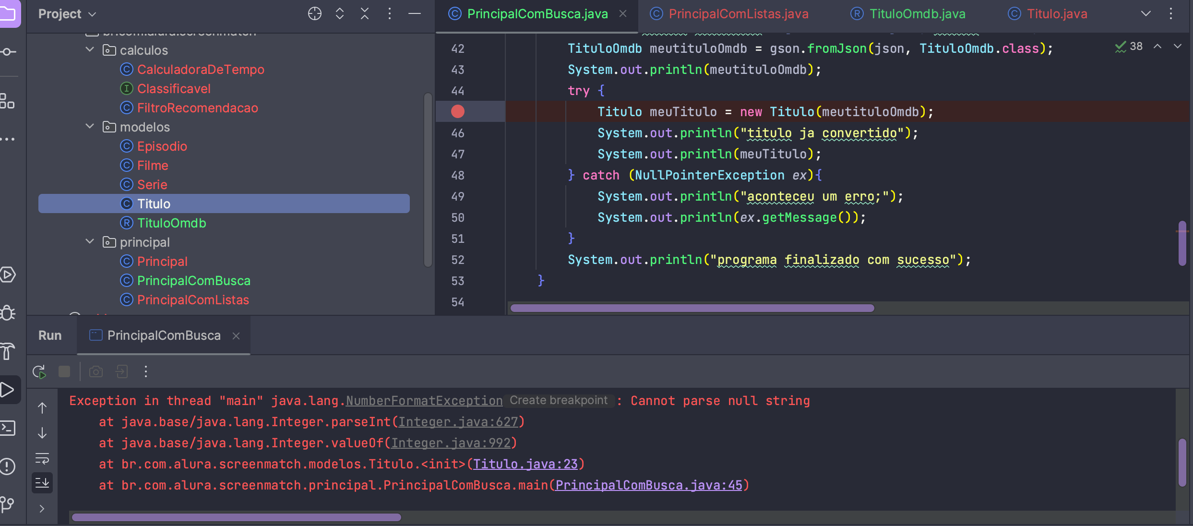Go to previous highlighted problem arrow
The image size is (1193, 526).
tap(1157, 47)
